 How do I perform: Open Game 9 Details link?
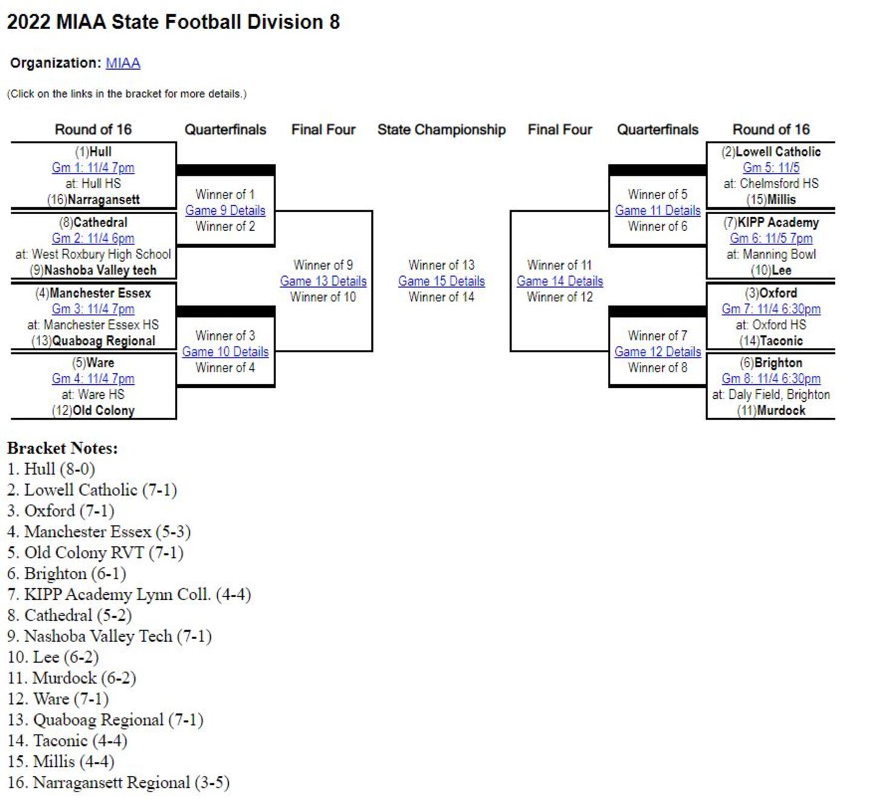click(225, 211)
